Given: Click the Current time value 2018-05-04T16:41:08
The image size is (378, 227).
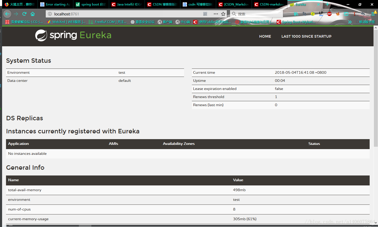Looking at the screenshot, I should [300, 72].
